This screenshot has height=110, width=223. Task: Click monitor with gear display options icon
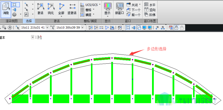point(150,28)
